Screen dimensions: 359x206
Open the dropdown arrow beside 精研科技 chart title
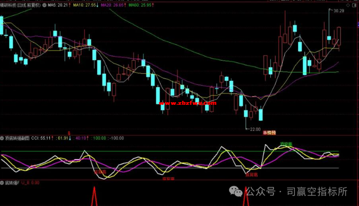coord(45,5)
